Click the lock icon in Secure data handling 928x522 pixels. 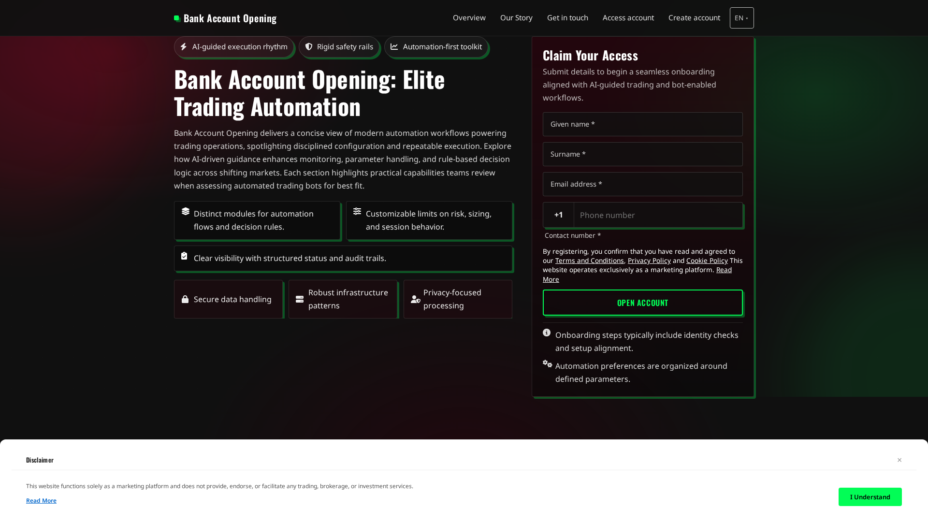(185, 299)
